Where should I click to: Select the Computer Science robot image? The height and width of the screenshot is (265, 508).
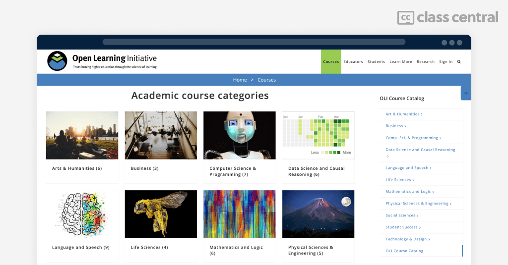point(239,135)
